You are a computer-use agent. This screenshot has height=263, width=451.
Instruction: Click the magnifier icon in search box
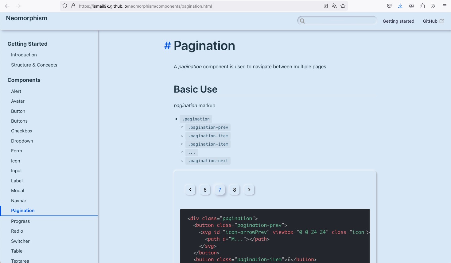[302, 21]
